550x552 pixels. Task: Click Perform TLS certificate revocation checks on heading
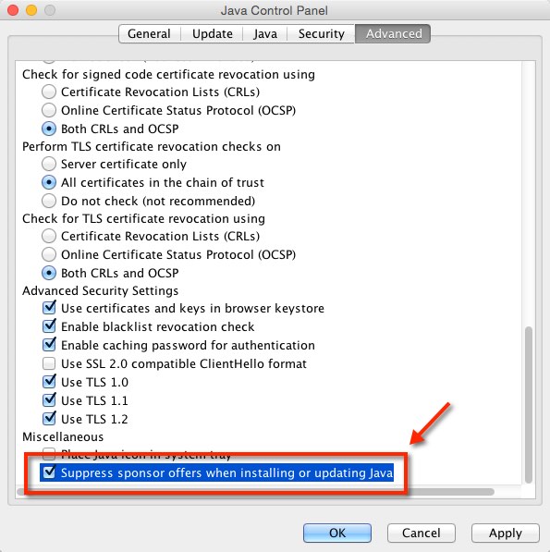(152, 146)
